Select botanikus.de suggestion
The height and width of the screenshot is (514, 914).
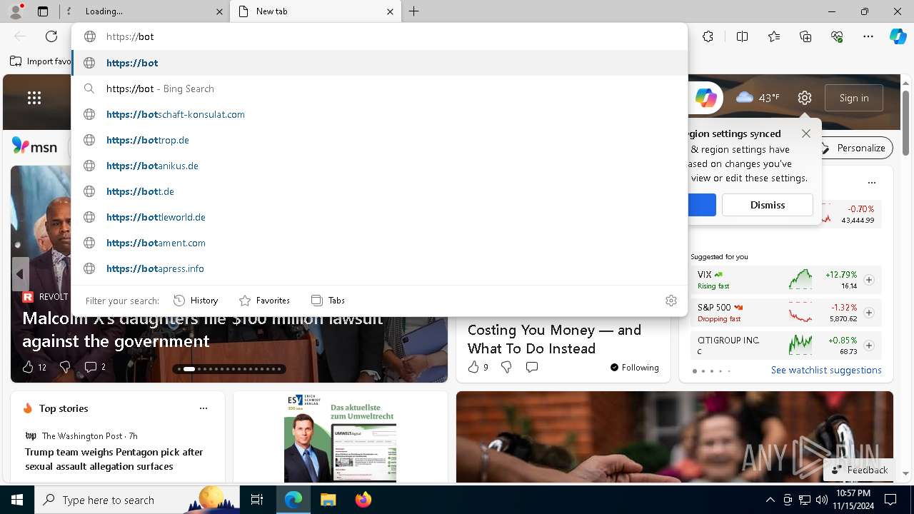click(x=380, y=166)
